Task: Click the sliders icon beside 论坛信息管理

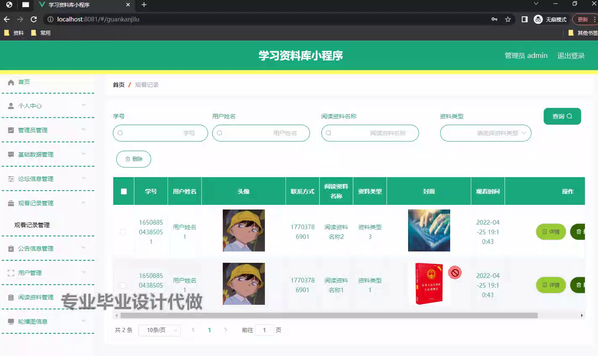Action: 11,179
